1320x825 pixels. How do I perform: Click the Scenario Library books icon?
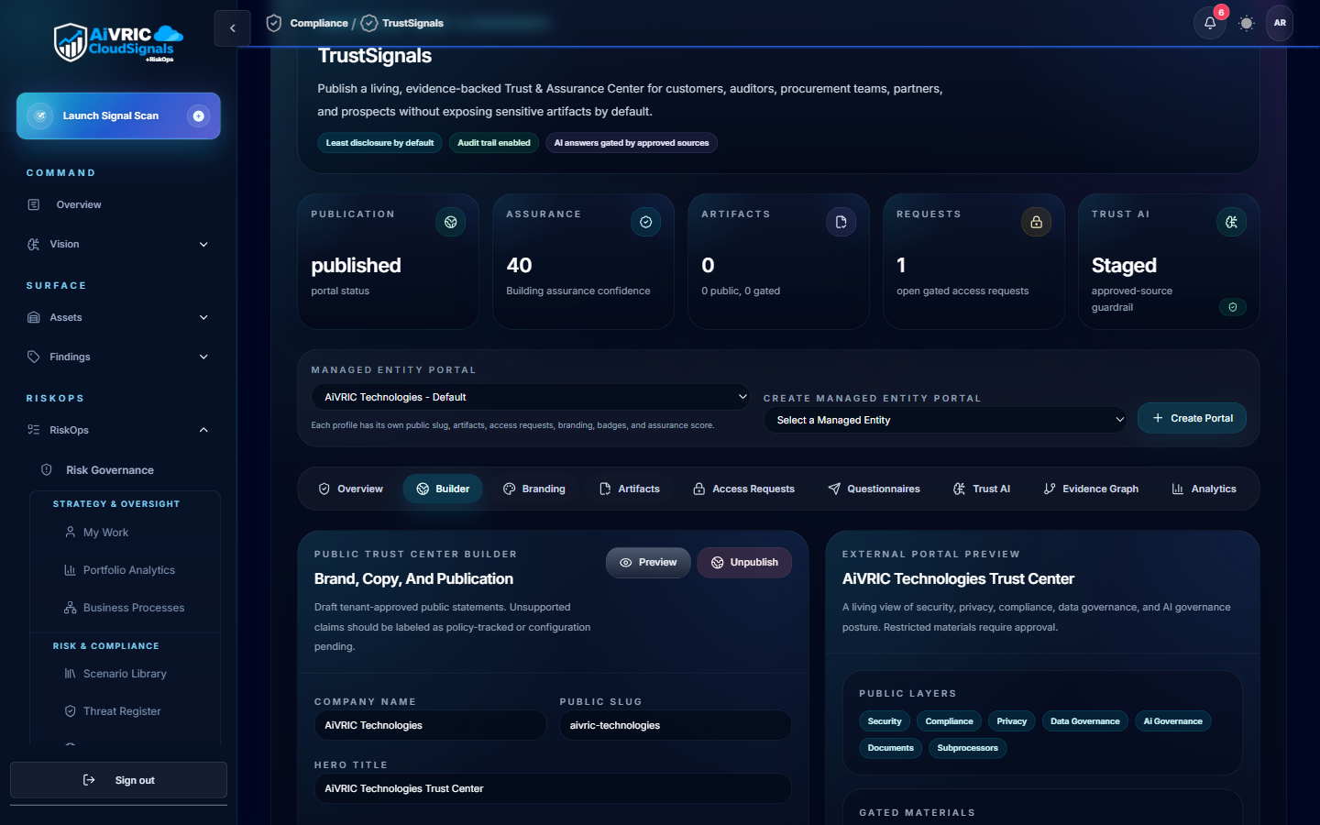click(70, 673)
